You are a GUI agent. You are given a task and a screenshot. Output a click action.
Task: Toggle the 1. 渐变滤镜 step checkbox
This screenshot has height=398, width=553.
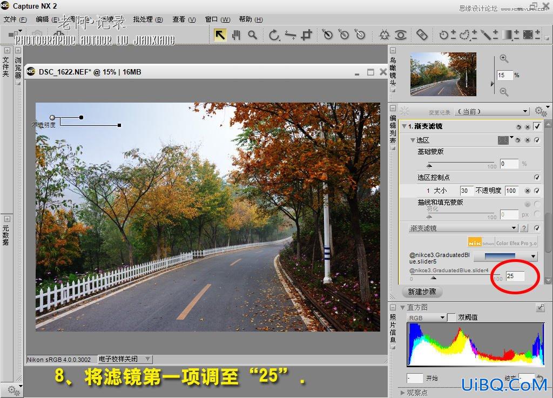point(537,126)
